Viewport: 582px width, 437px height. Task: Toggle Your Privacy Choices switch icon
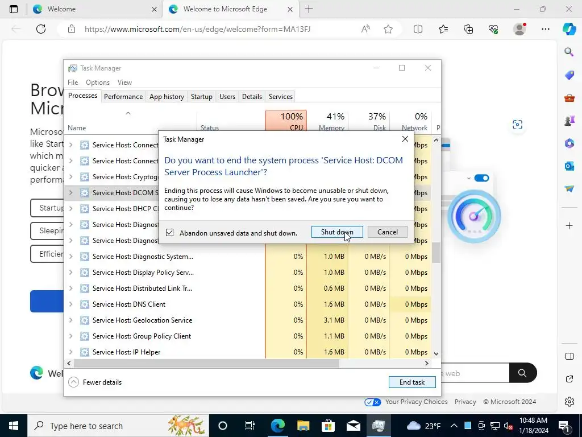(372, 402)
